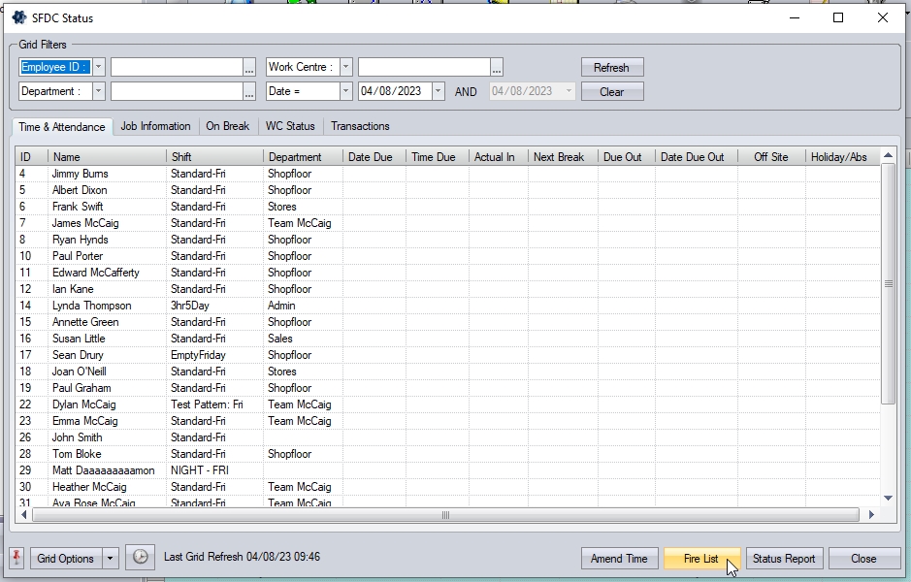Open the Status Report
The width and height of the screenshot is (911, 582).
point(784,559)
